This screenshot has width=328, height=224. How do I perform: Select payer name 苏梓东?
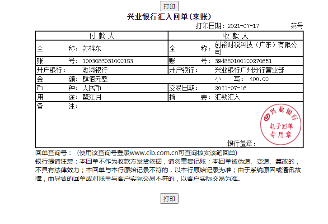92,48
